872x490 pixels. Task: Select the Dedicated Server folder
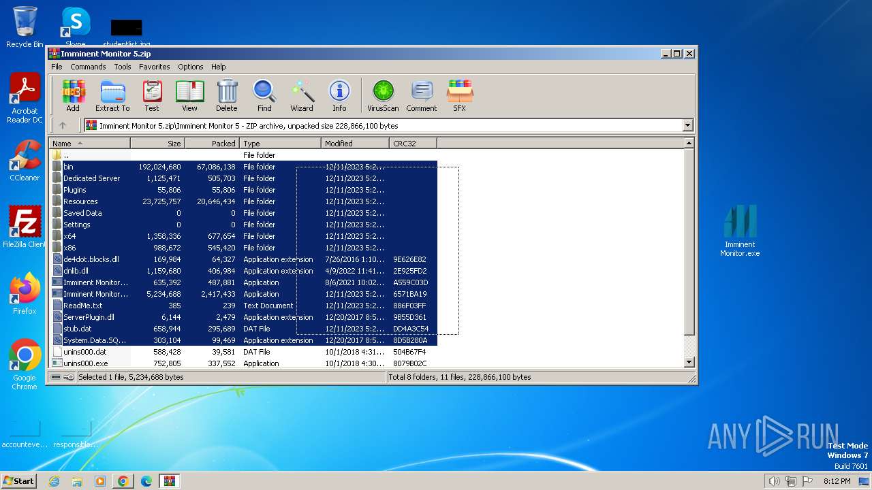pyautogui.click(x=243, y=178)
